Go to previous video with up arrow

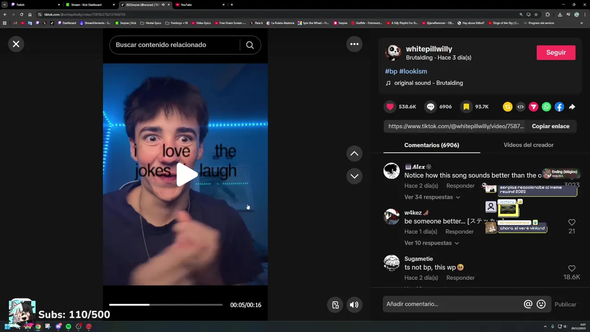click(x=354, y=154)
